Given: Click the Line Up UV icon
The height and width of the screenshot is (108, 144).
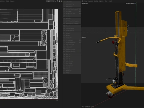Looking at the screenshot, I should pos(64,38).
